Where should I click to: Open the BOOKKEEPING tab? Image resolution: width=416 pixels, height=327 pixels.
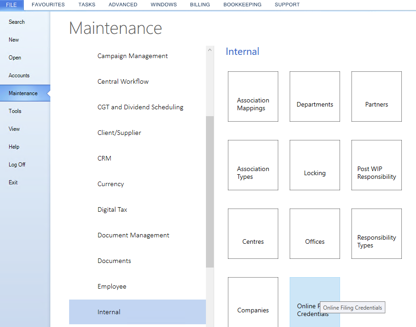point(242,5)
